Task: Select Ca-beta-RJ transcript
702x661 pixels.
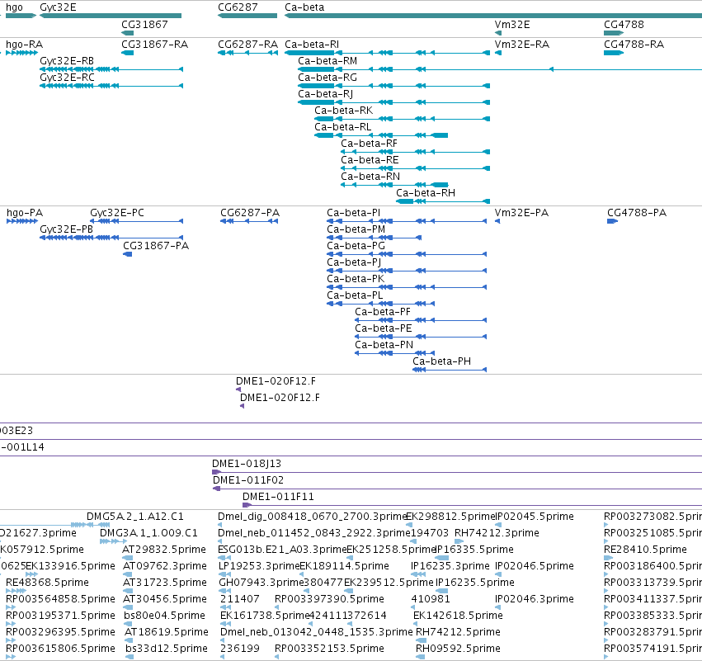Action: point(394,102)
